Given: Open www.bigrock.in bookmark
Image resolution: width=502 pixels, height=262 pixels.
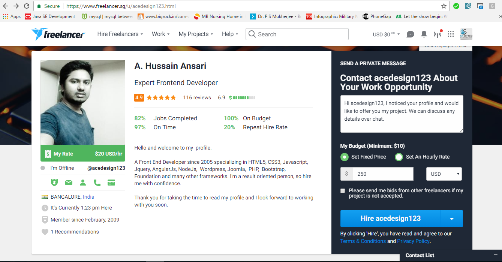Looking at the screenshot, I should pyautogui.click(x=163, y=16).
